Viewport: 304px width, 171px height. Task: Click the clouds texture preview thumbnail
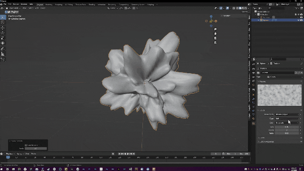[279, 95]
